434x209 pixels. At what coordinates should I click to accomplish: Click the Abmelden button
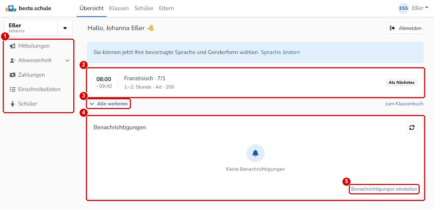click(405, 28)
